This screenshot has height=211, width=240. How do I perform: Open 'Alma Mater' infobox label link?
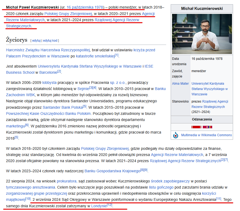point(180,84)
